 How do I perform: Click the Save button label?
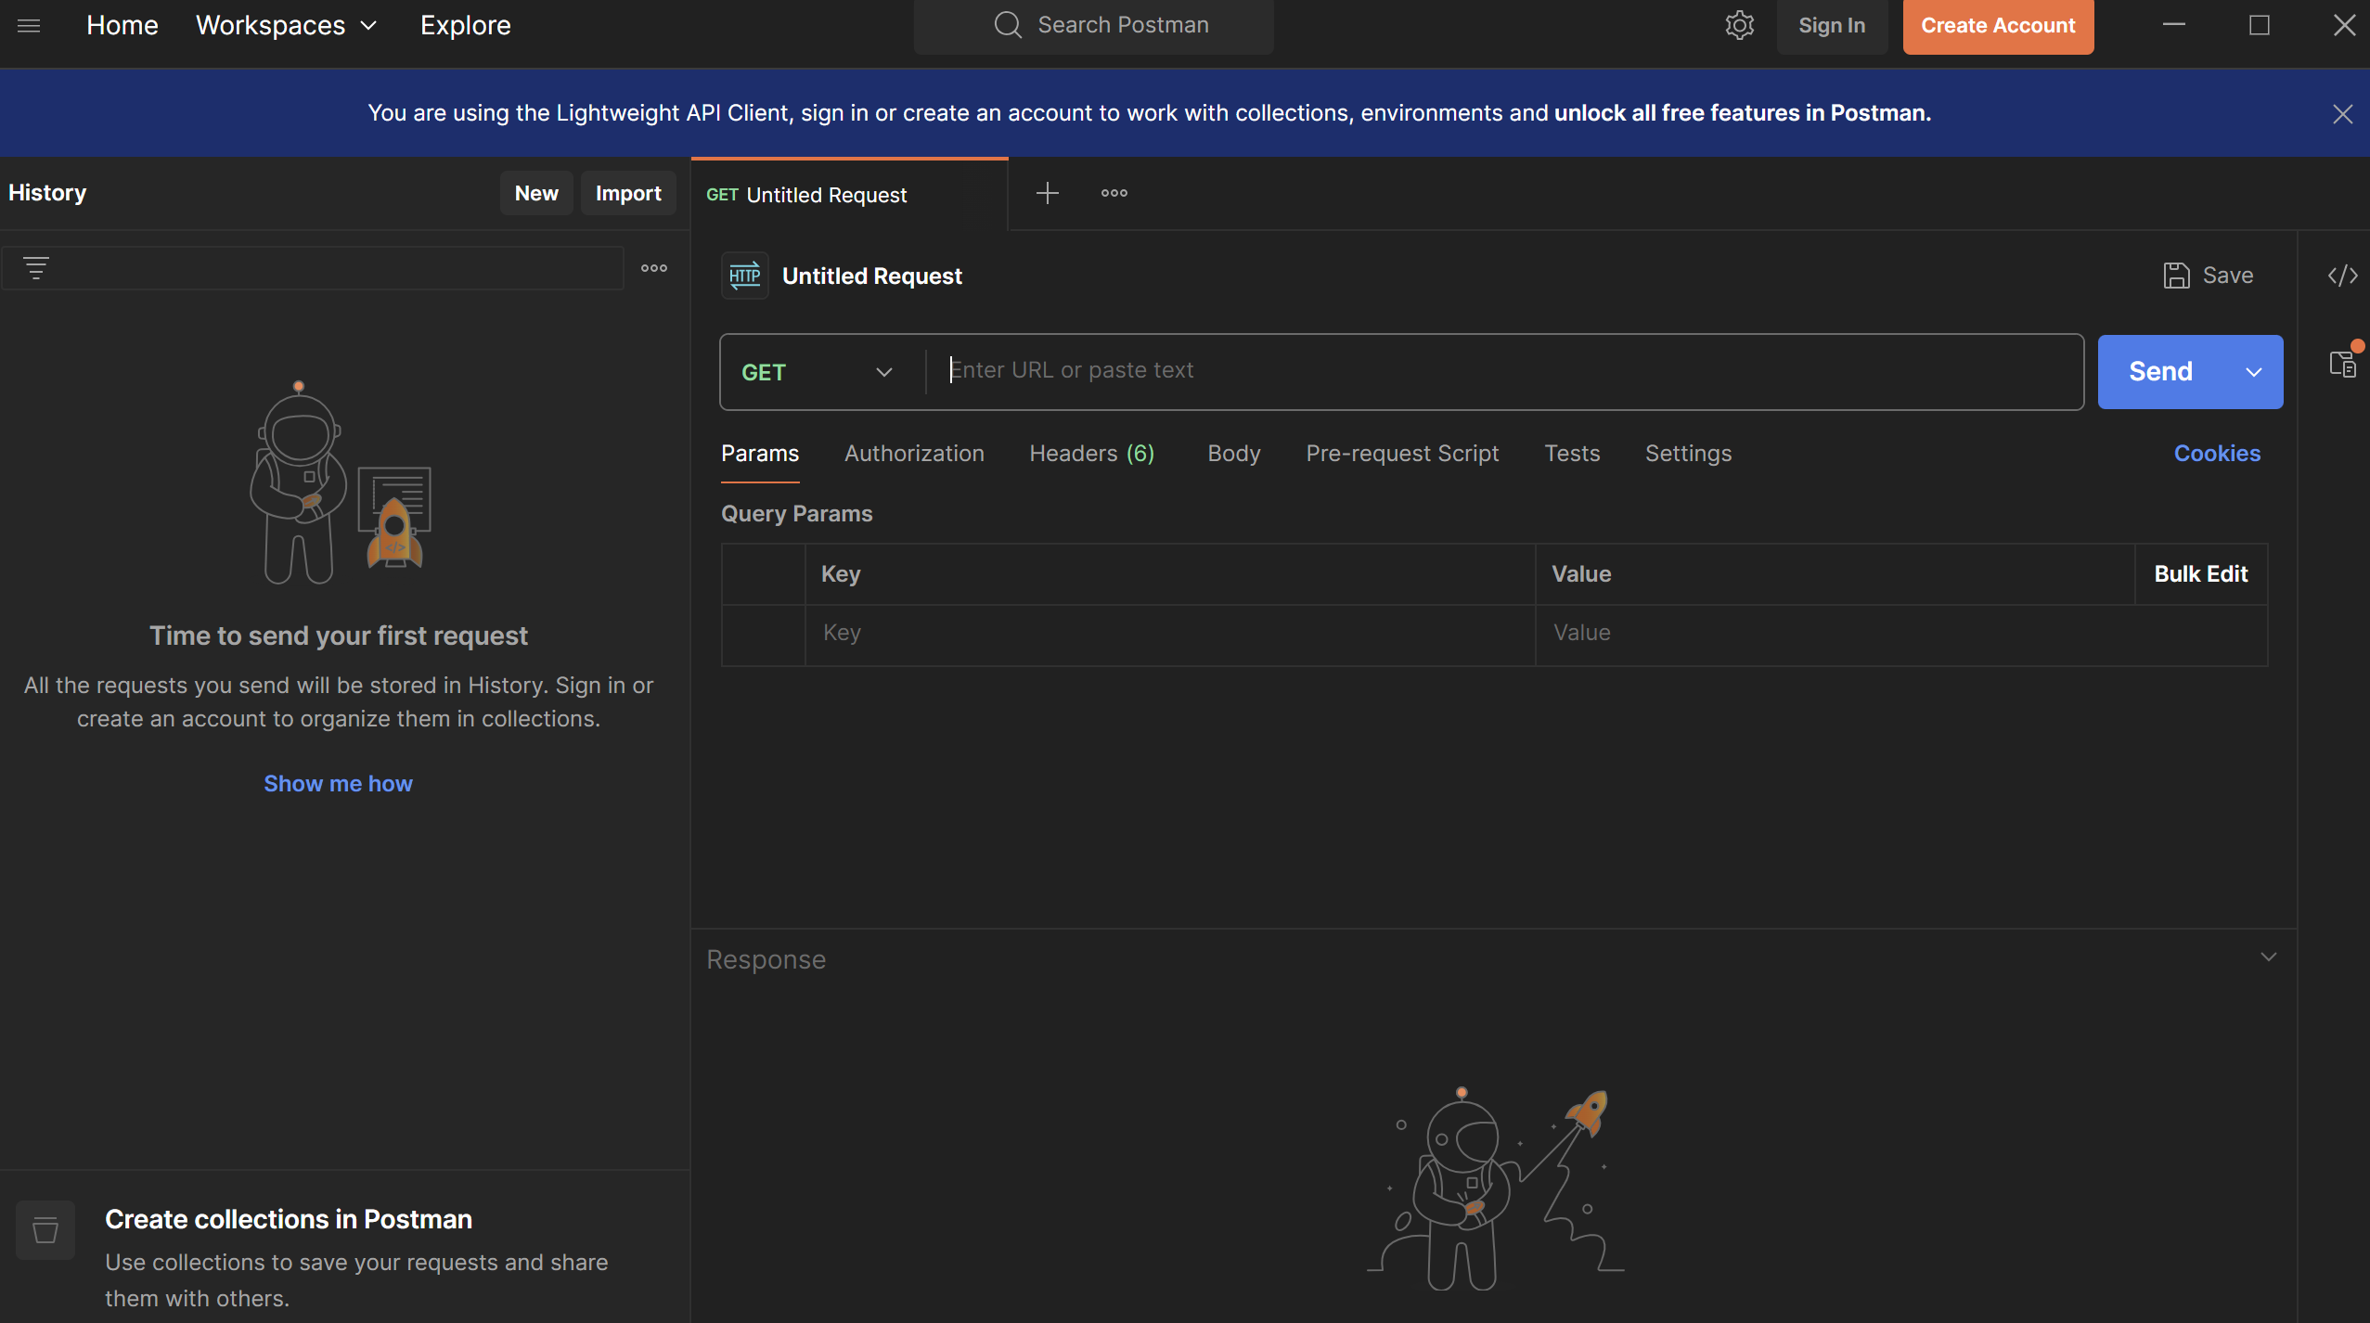point(2227,276)
